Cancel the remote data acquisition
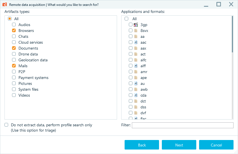Screen dimensions: 238x154 (x=216, y=145)
